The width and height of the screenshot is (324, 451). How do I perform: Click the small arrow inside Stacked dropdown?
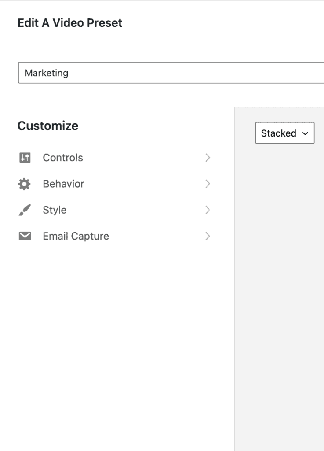[306, 133]
